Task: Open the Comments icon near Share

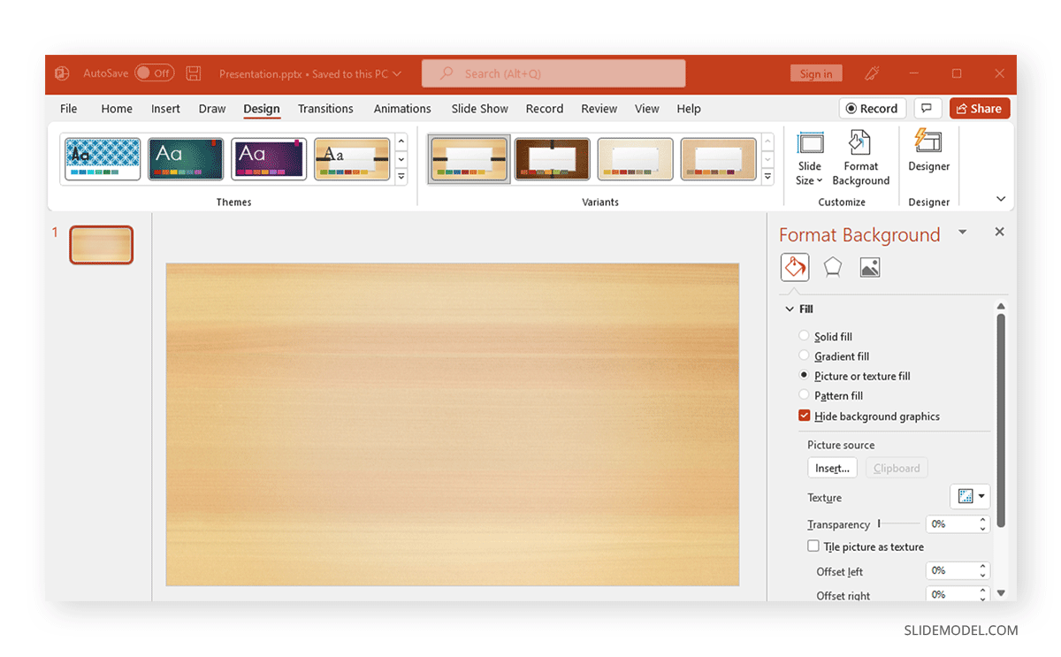Action: [x=927, y=108]
